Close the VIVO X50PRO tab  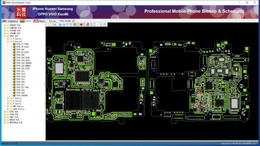(x=73, y=21)
